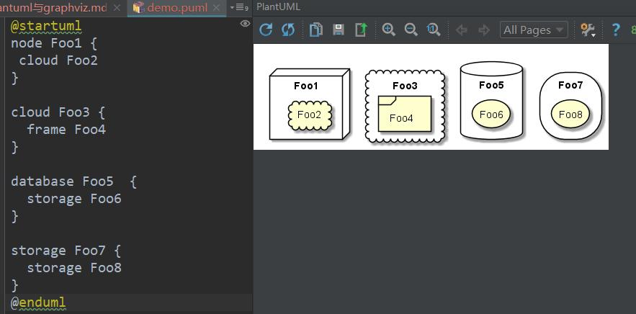Screen dimensions: 636x314
Task: Copy diagram to clipboard icon
Action: (315, 30)
